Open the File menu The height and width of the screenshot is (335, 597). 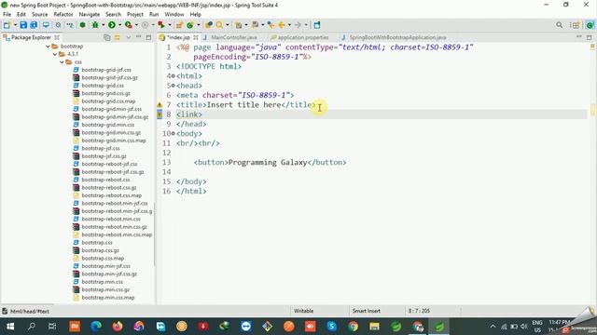(x=7, y=15)
